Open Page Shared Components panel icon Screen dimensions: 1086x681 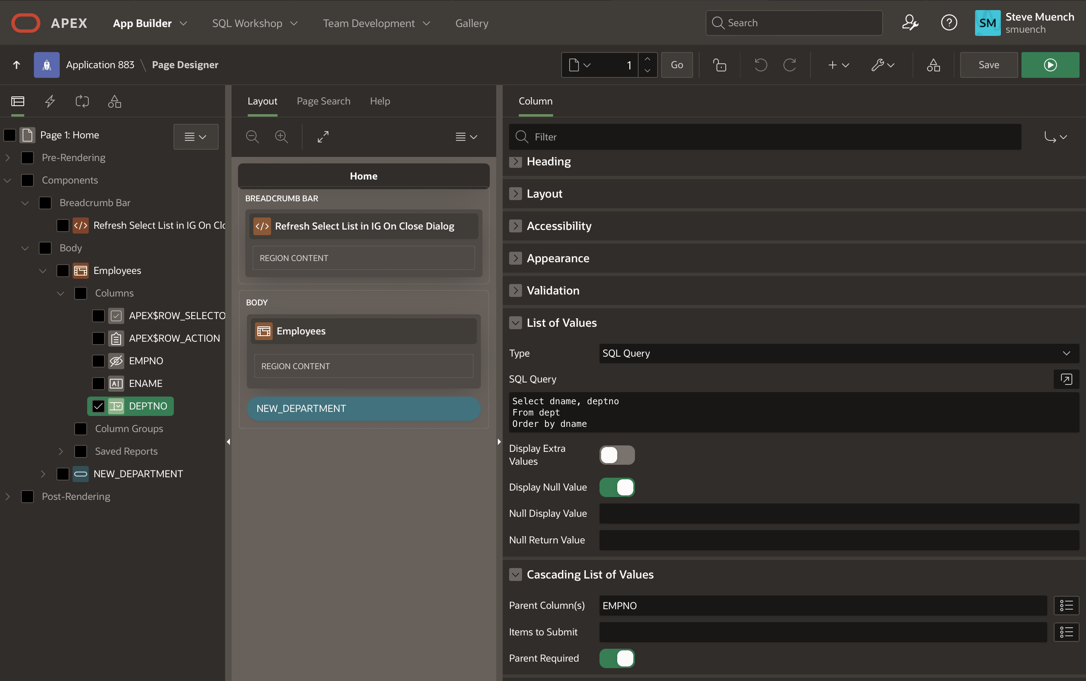tap(114, 101)
